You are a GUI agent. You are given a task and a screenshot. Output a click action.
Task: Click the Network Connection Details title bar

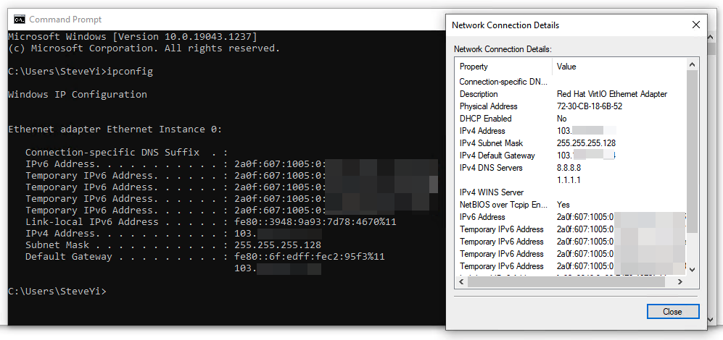click(x=566, y=25)
